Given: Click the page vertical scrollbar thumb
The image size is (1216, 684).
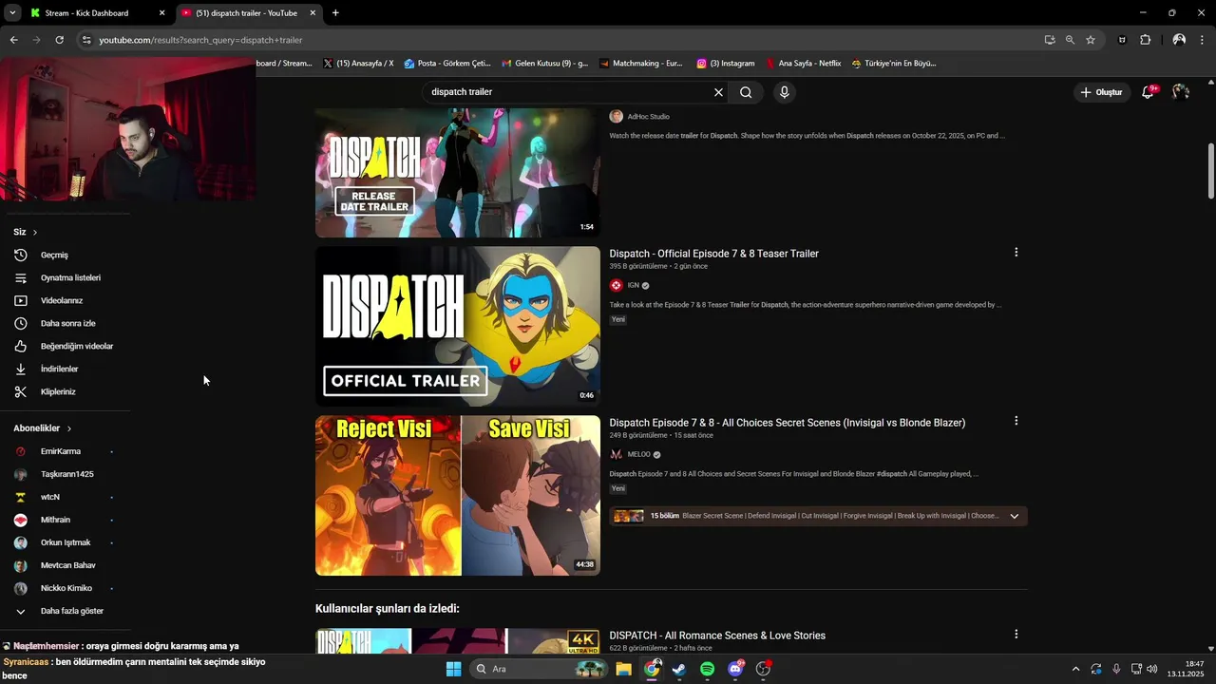Looking at the screenshot, I should (x=1210, y=171).
